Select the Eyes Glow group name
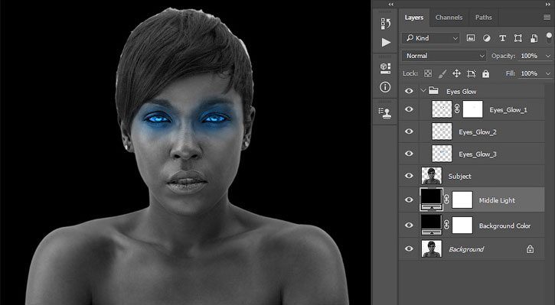This screenshot has height=305, width=555. (461, 92)
